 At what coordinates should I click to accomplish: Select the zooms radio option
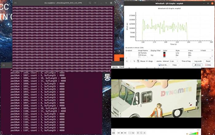155,61
